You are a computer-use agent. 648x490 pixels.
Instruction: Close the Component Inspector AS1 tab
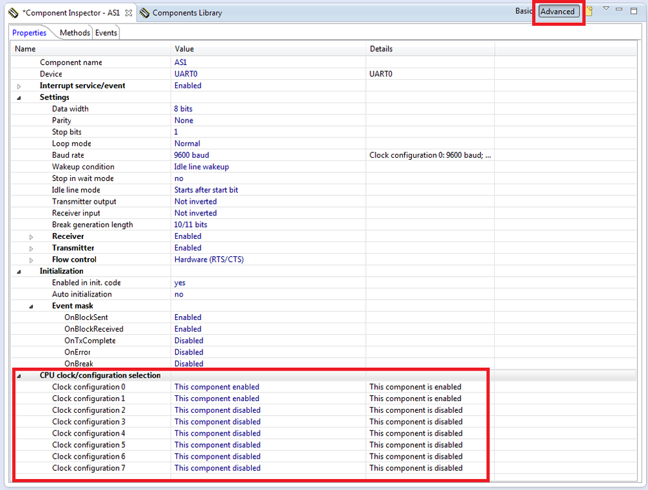pyautogui.click(x=128, y=13)
